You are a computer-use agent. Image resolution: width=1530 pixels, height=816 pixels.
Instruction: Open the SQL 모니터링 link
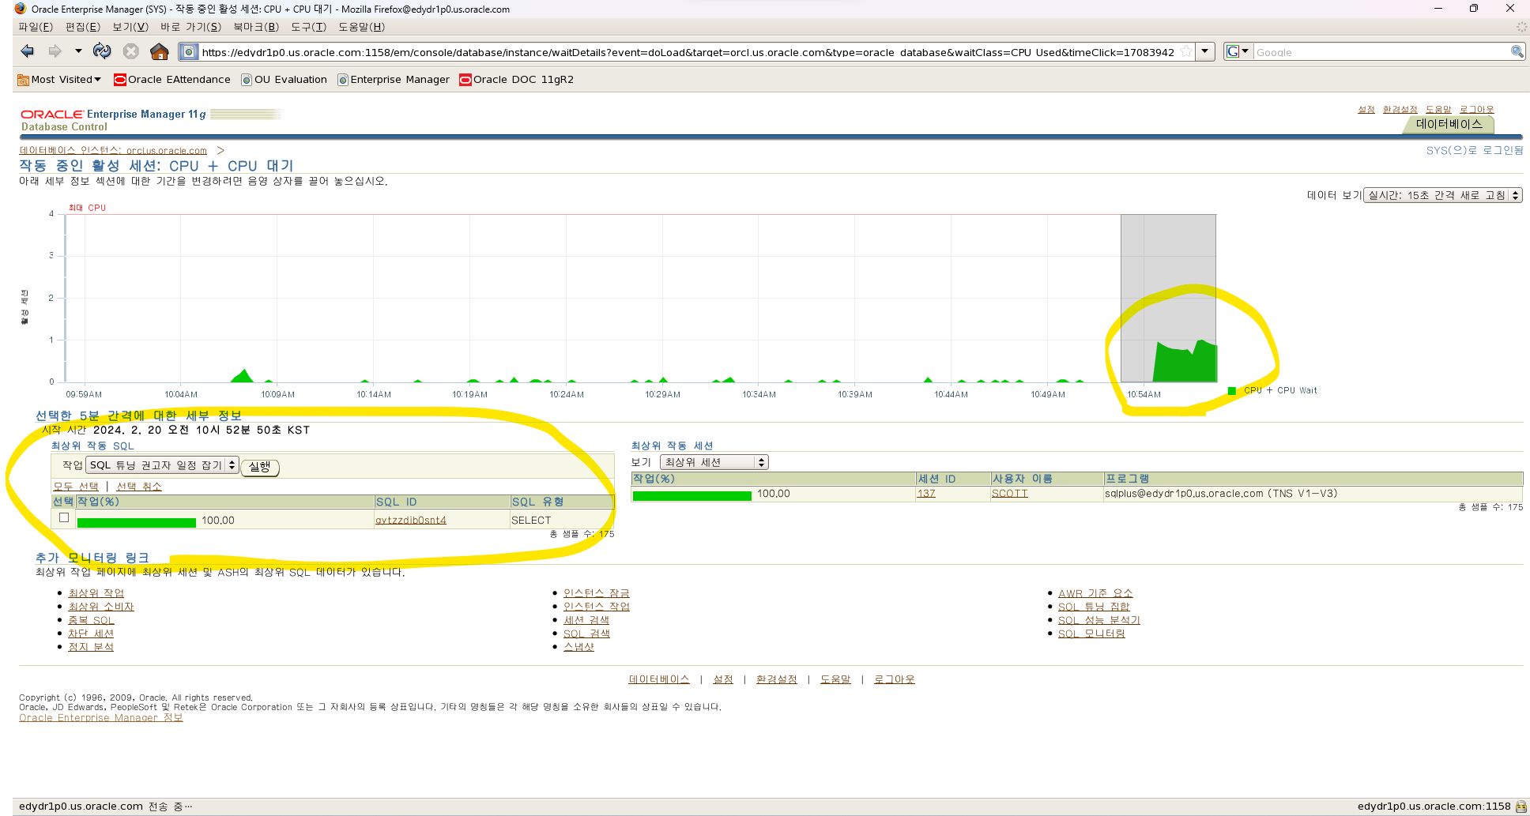(1091, 634)
